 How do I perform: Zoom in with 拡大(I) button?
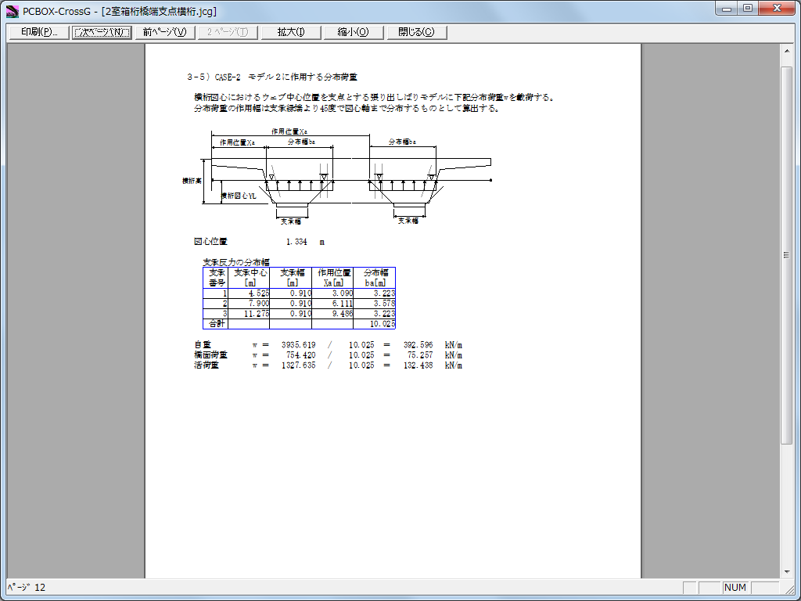pos(290,32)
